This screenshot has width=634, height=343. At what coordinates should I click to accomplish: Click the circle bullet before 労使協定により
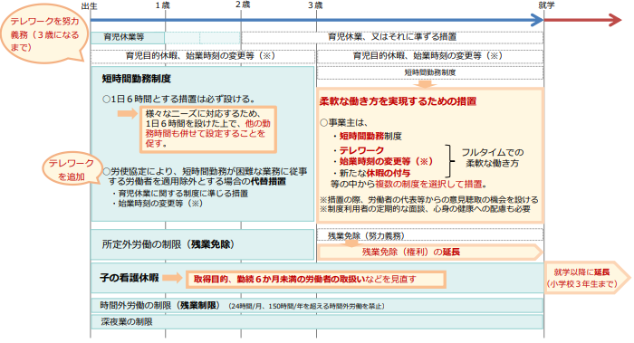107,171
